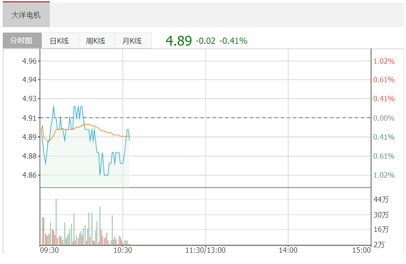This screenshot has width=406, height=264.
Task: Click the 2万 volume axis label
Action: 379,245
